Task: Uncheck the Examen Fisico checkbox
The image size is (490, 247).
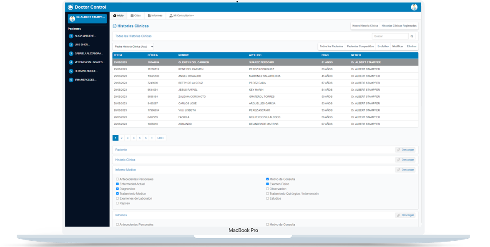Action: (268, 184)
